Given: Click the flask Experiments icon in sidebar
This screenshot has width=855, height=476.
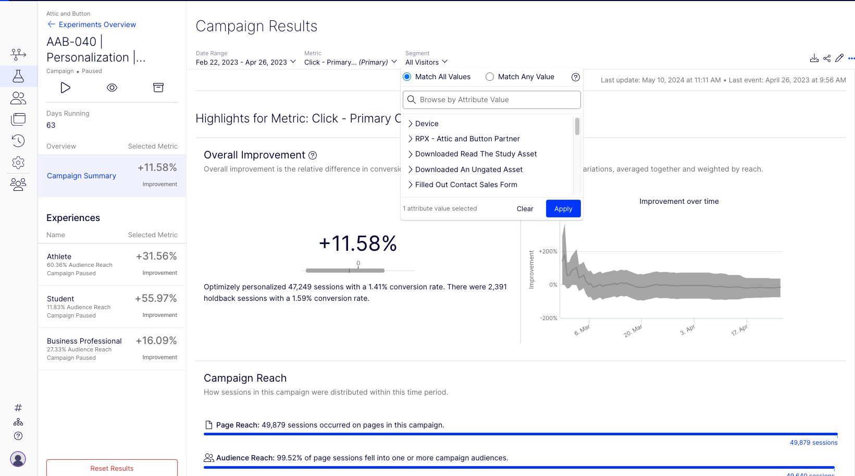Looking at the screenshot, I should point(18,76).
